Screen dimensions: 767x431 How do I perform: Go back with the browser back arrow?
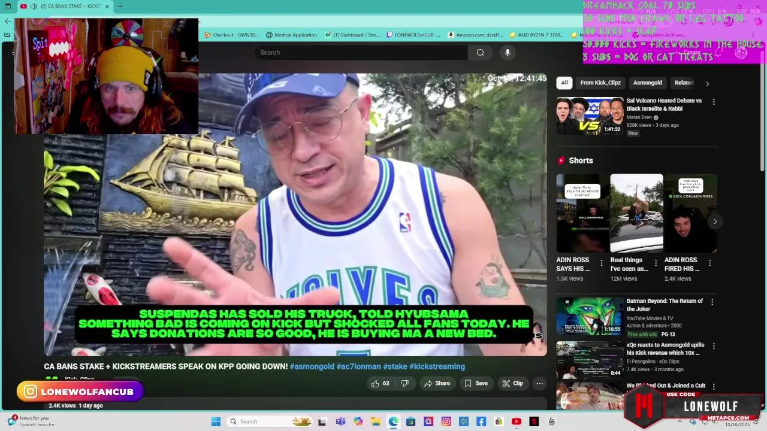7,21
